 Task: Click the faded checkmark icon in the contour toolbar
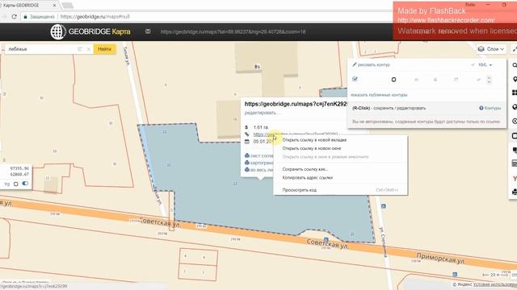pos(478,80)
